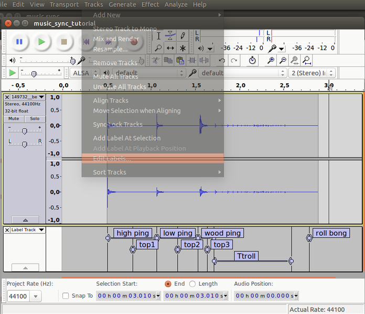Open the Analyze menu
The width and height of the screenshot is (365, 314).
(x=176, y=4)
